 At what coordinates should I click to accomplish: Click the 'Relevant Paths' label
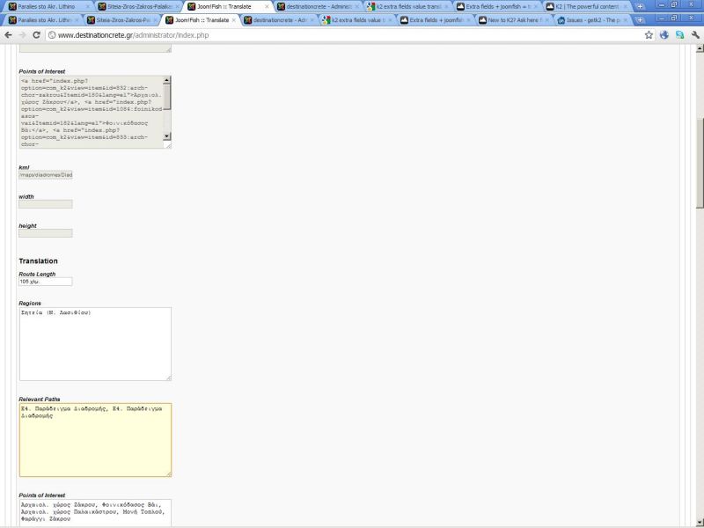39,400
